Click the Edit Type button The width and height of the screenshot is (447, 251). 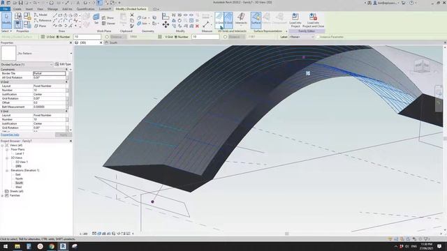63,64
